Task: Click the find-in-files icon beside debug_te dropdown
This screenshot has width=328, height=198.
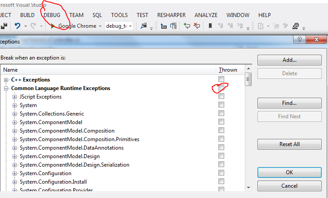Action: coord(144,26)
